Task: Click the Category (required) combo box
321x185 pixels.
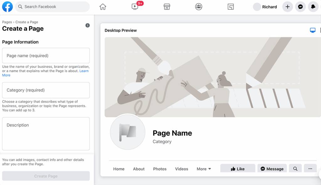Action: 46,90
